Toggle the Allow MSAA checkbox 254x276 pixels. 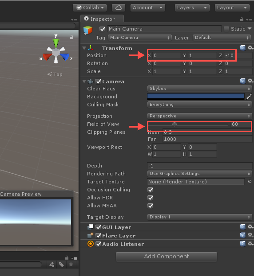(150, 206)
